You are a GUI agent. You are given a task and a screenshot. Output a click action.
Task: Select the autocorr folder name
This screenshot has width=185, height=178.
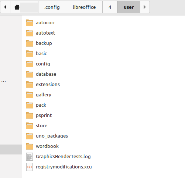45,23
